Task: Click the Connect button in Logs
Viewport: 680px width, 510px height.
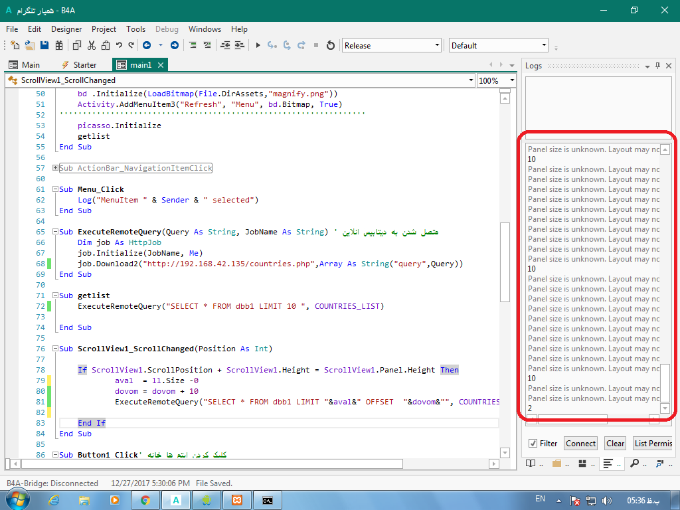Action: (x=580, y=443)
